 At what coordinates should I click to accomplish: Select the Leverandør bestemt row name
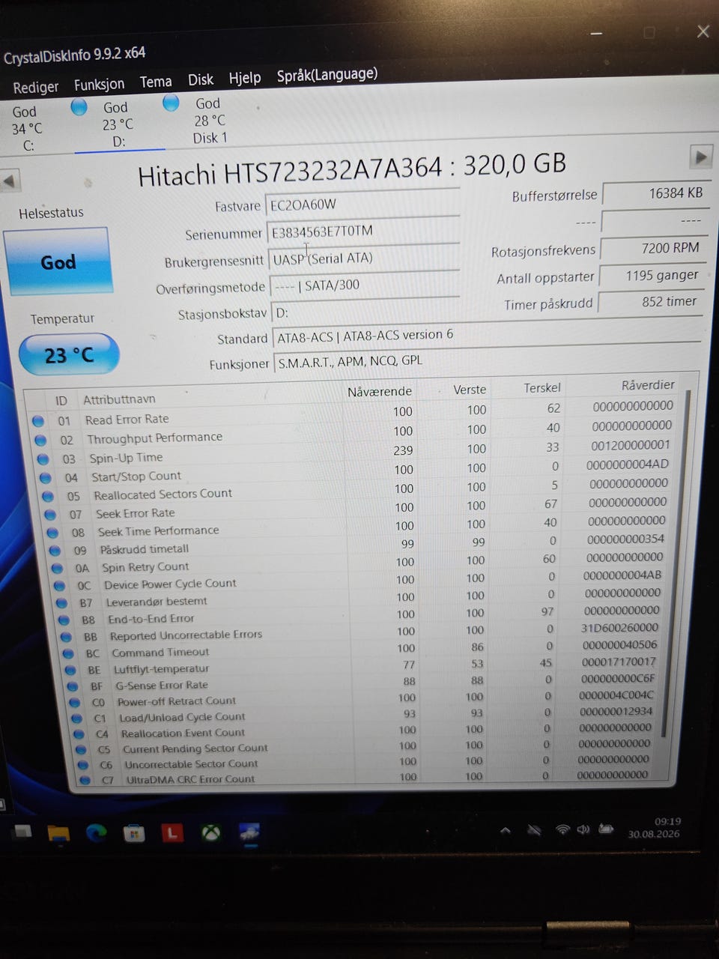tap(156, 602)
